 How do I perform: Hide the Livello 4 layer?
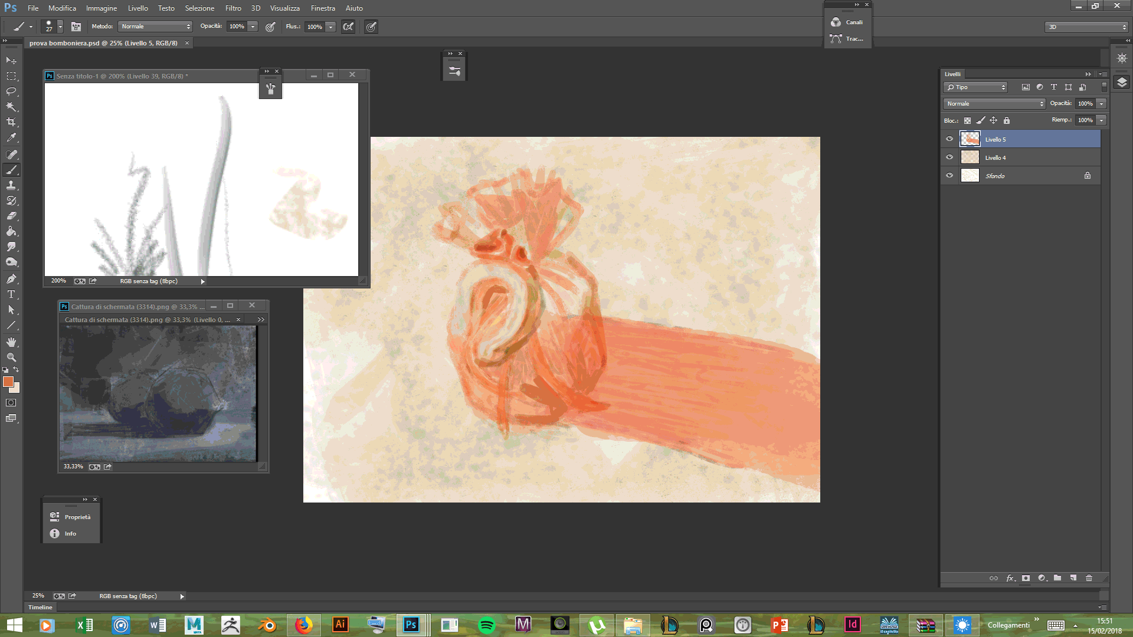tap(949, 157)
